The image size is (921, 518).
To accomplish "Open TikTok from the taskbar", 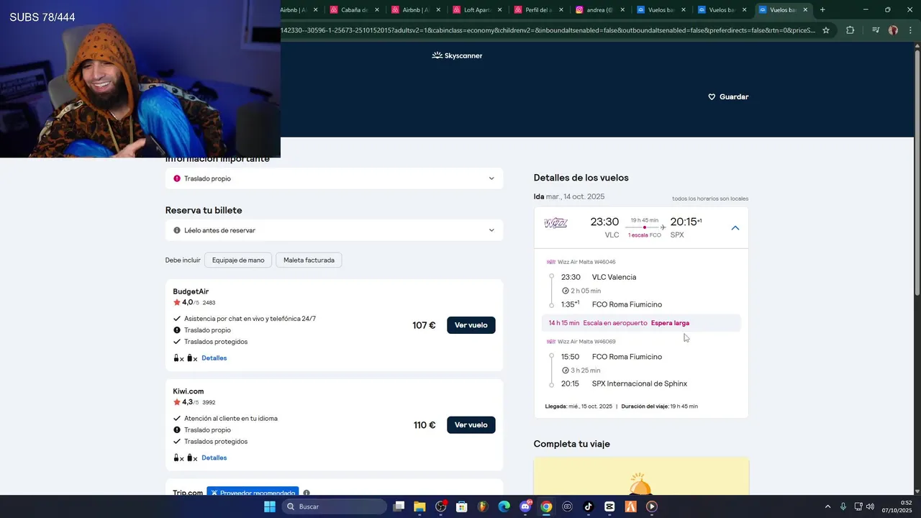I will [x=589, y=506].
